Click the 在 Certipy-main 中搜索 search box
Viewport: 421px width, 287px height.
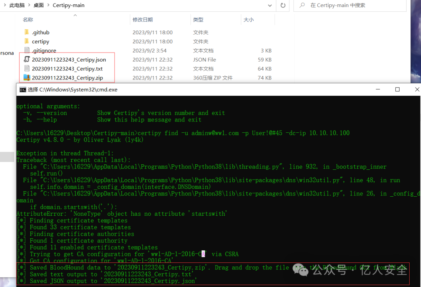(350, 5)
